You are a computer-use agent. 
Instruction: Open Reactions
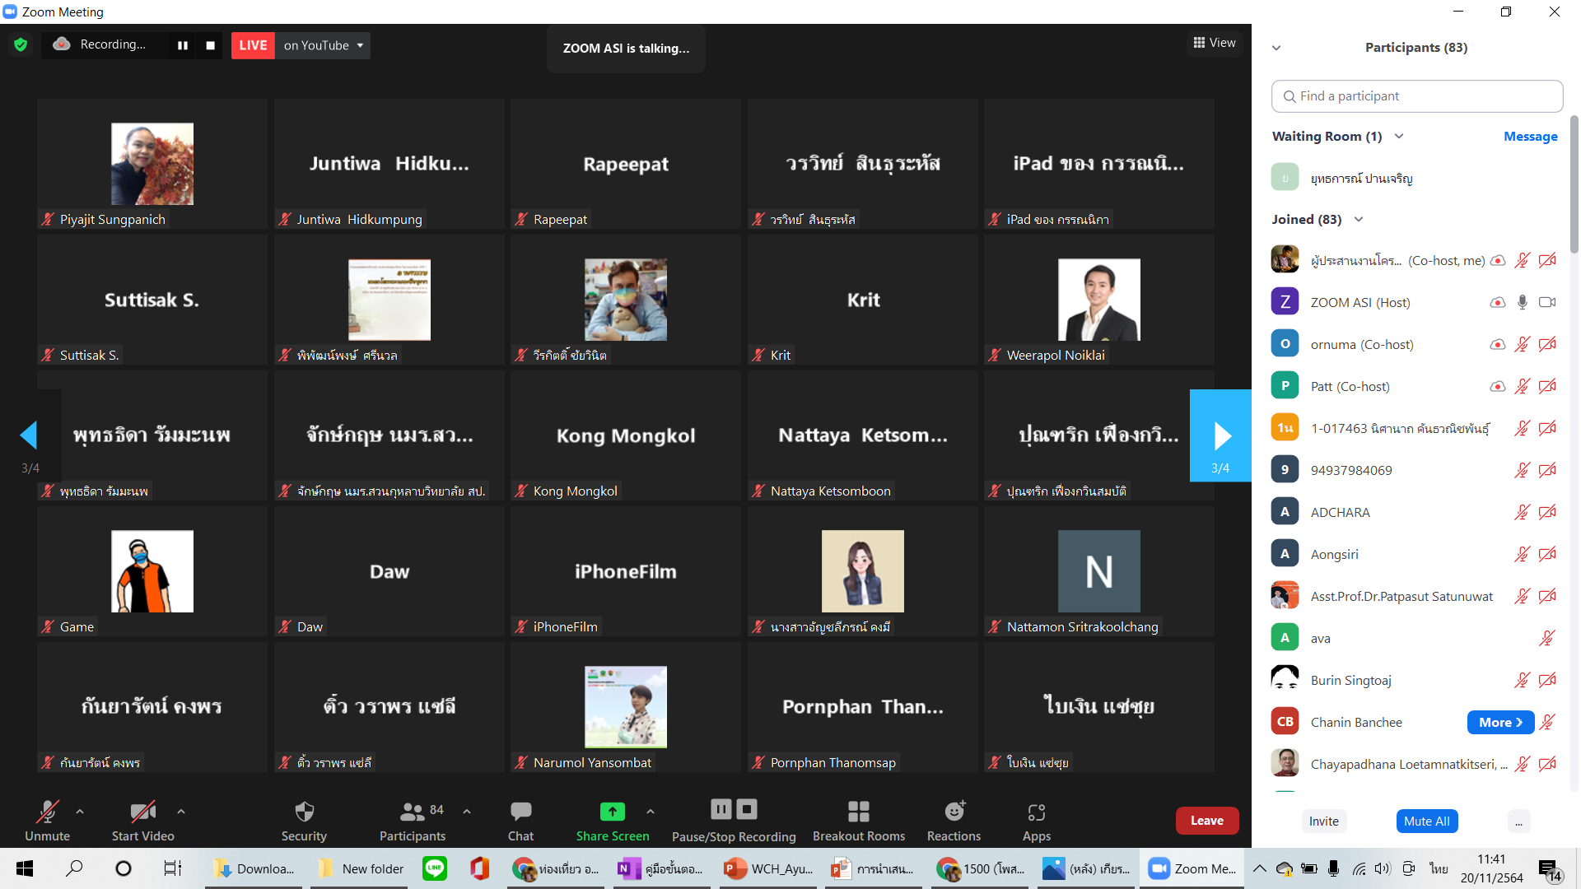point(954,821)
